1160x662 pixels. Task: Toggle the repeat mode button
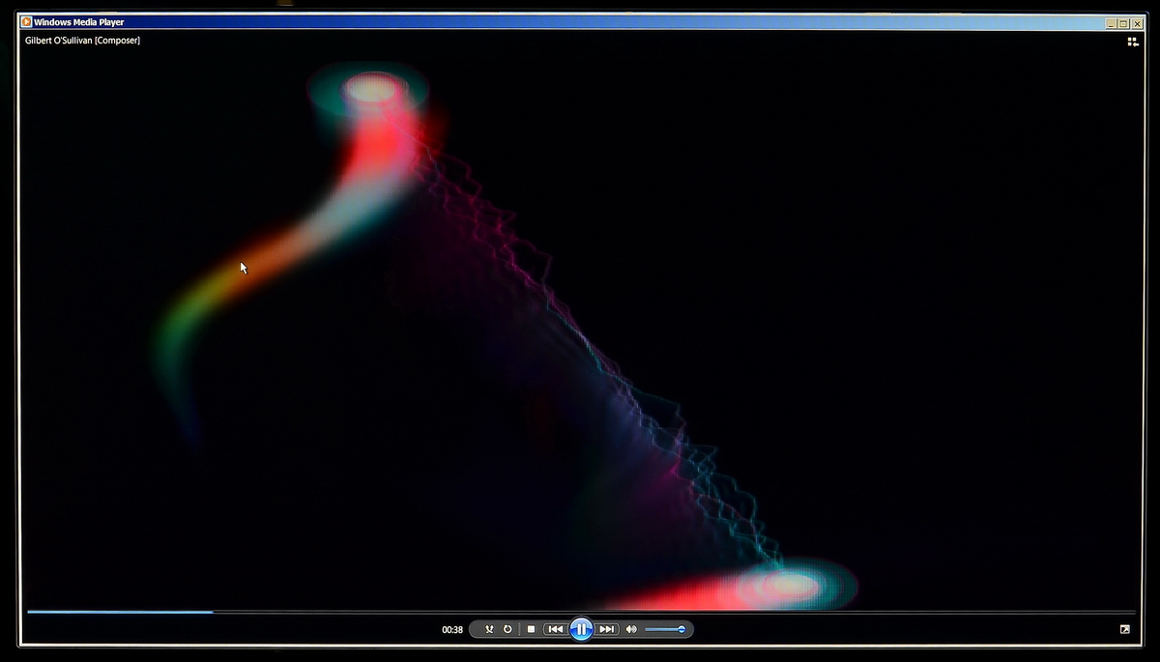507,629
